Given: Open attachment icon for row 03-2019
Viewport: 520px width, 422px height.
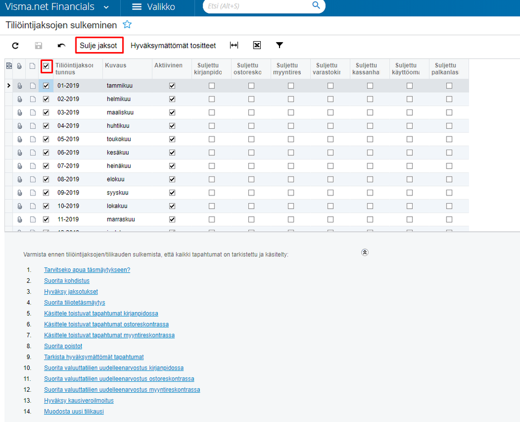Looking at the screenshot, I should pyautogui.click(x=20, y=113).
